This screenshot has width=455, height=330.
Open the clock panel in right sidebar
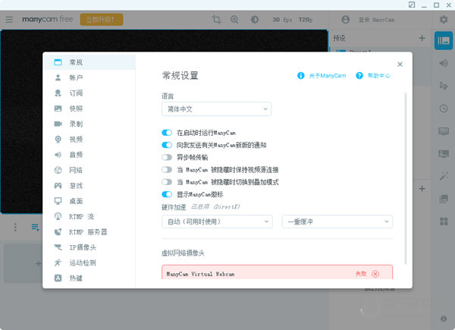tap(444, 108)
